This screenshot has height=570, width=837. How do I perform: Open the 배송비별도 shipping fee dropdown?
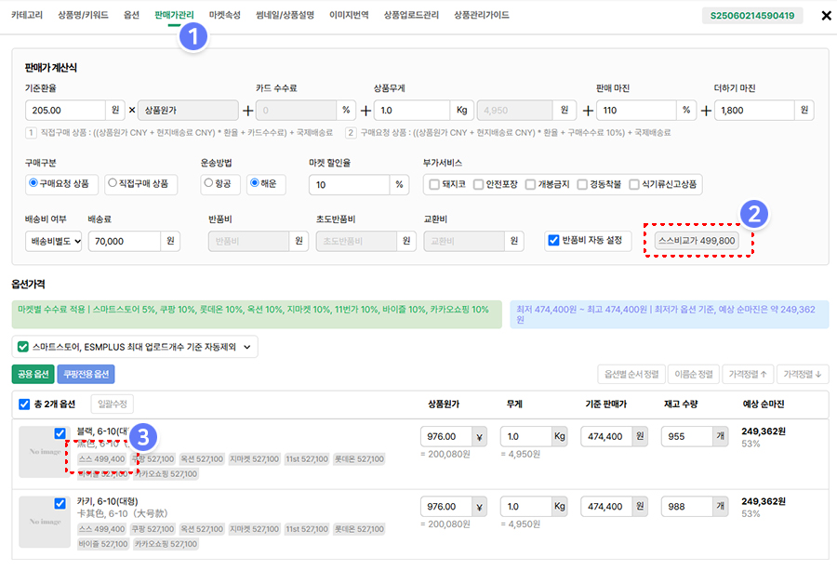[x=54, y=241]
